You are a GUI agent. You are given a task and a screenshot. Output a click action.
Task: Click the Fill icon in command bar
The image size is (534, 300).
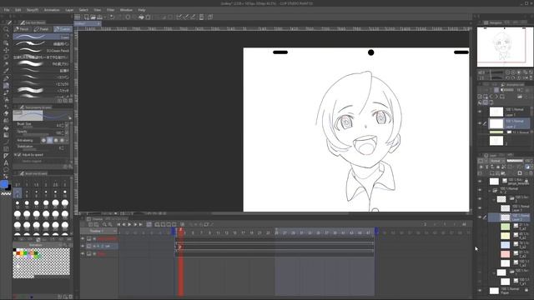141,17
